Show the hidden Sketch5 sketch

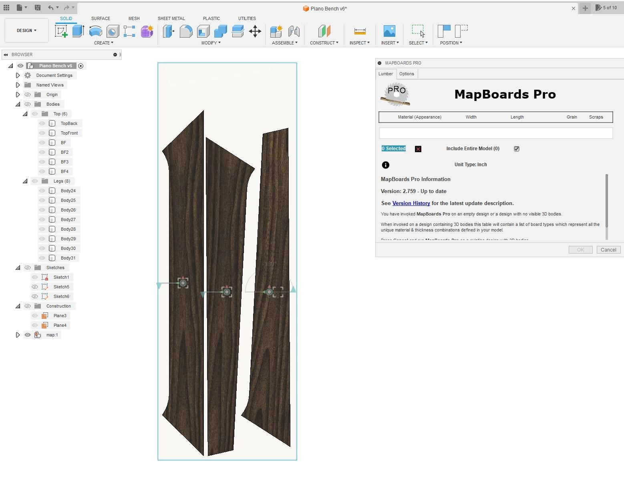click(35, 287)
